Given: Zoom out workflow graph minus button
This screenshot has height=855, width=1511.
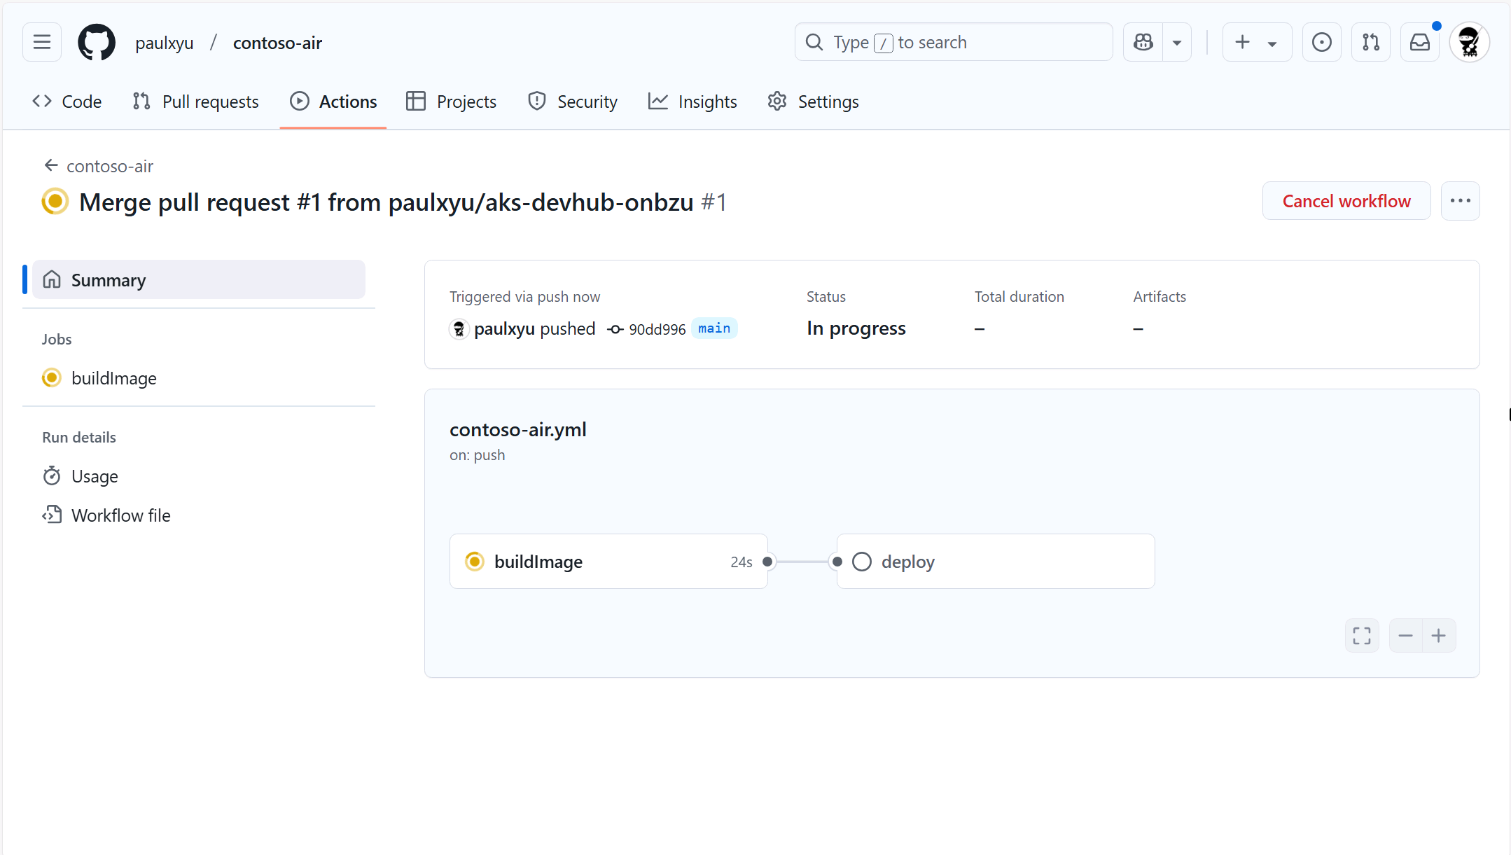Looking at the screenshot, I should pos(1405,636).
